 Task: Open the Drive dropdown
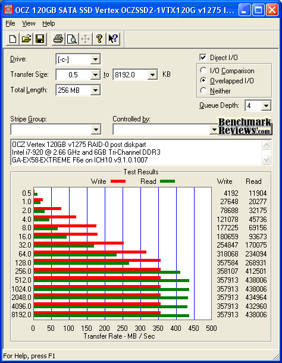pos(95,60)
